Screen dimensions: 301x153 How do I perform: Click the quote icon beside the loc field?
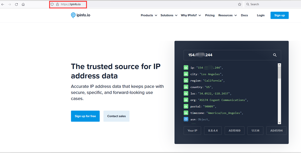186,93
